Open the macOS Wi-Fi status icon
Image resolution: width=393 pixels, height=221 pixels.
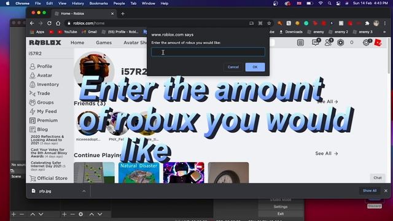click(321, 3)
